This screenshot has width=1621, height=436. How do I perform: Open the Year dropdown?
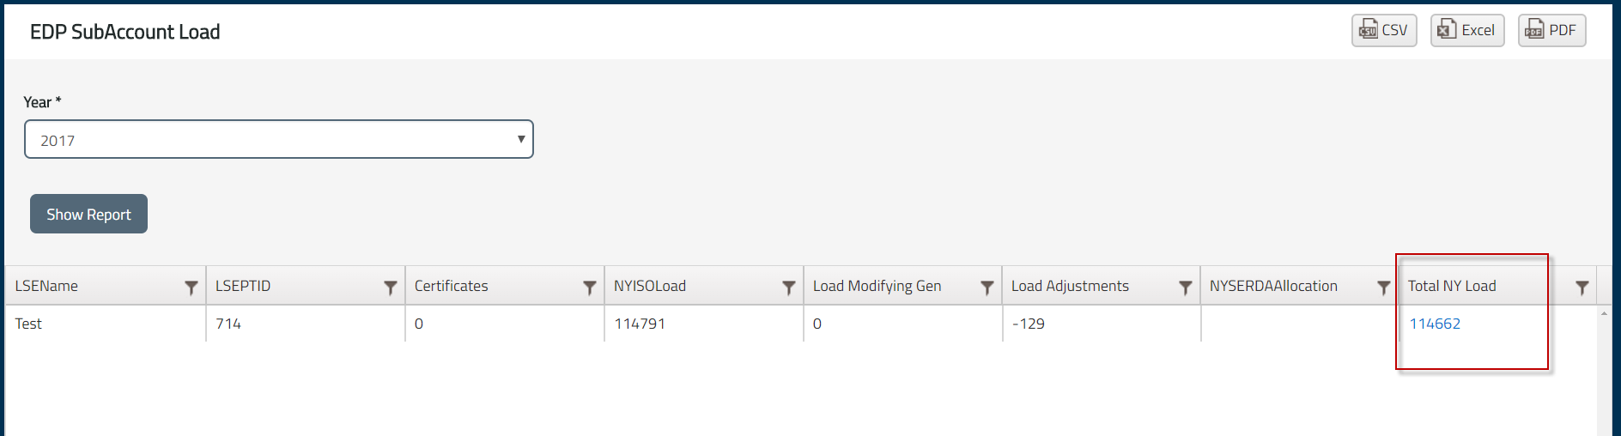(279, 140)
